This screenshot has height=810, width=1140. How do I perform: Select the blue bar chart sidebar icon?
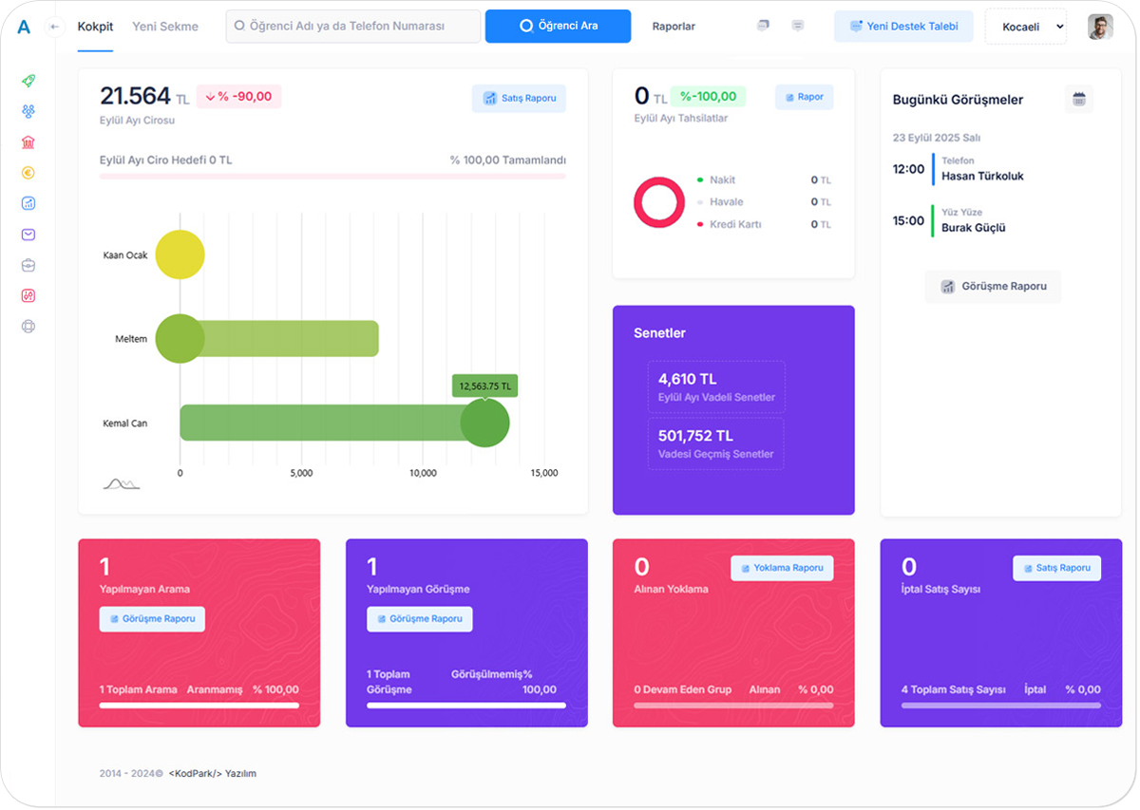coord(28,203)
